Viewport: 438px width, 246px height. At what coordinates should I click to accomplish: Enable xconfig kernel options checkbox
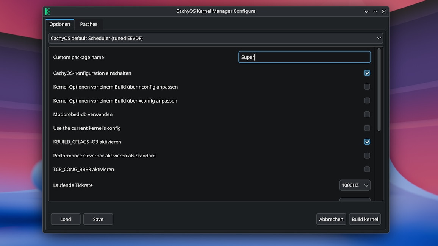pos(367,100)
